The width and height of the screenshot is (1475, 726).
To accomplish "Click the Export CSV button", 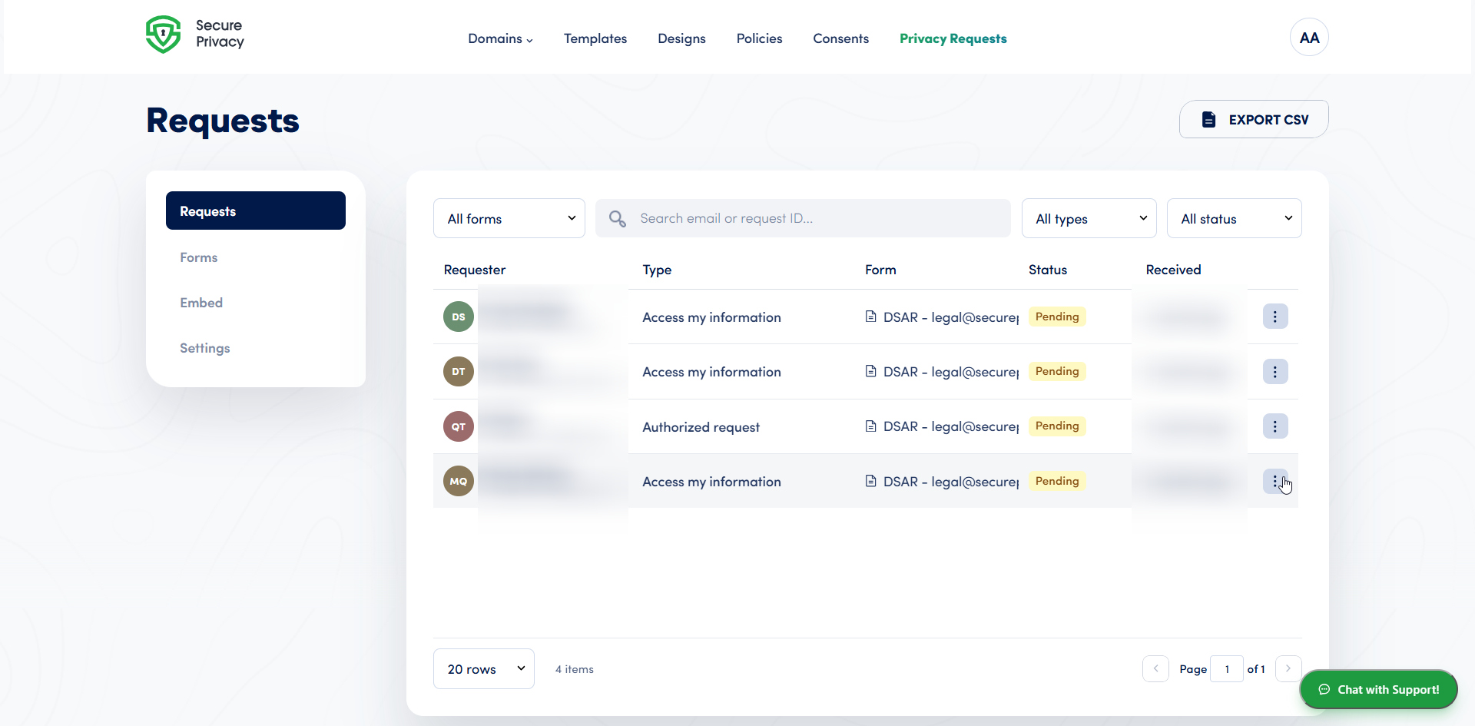I will coord(1254,119).
